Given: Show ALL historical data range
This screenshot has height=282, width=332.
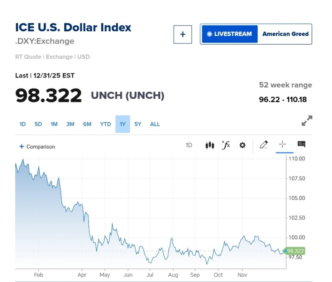Looking at the screenshot, I should click(155, 124).
